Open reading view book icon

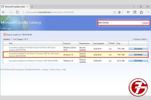coord(115,12)
